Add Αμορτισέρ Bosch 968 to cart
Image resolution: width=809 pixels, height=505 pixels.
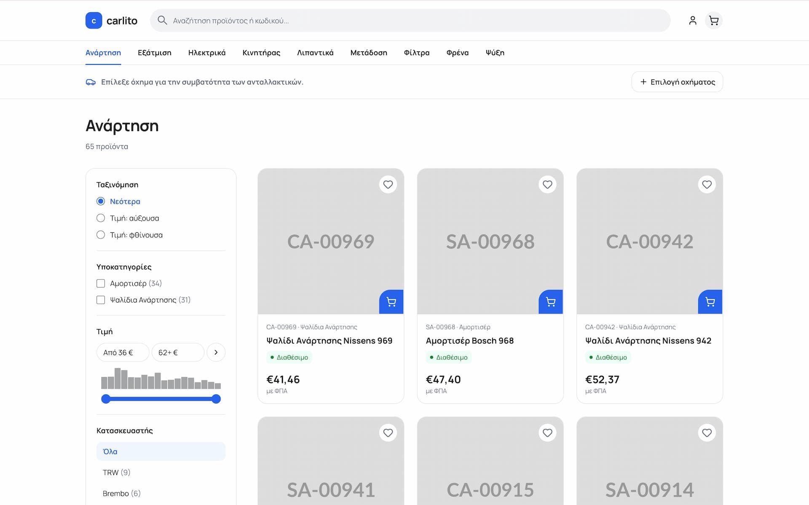[x=550, y=302]
